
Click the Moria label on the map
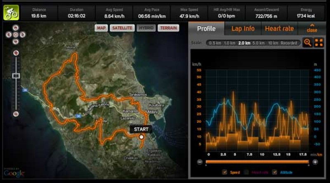click(x=71, y=47)
